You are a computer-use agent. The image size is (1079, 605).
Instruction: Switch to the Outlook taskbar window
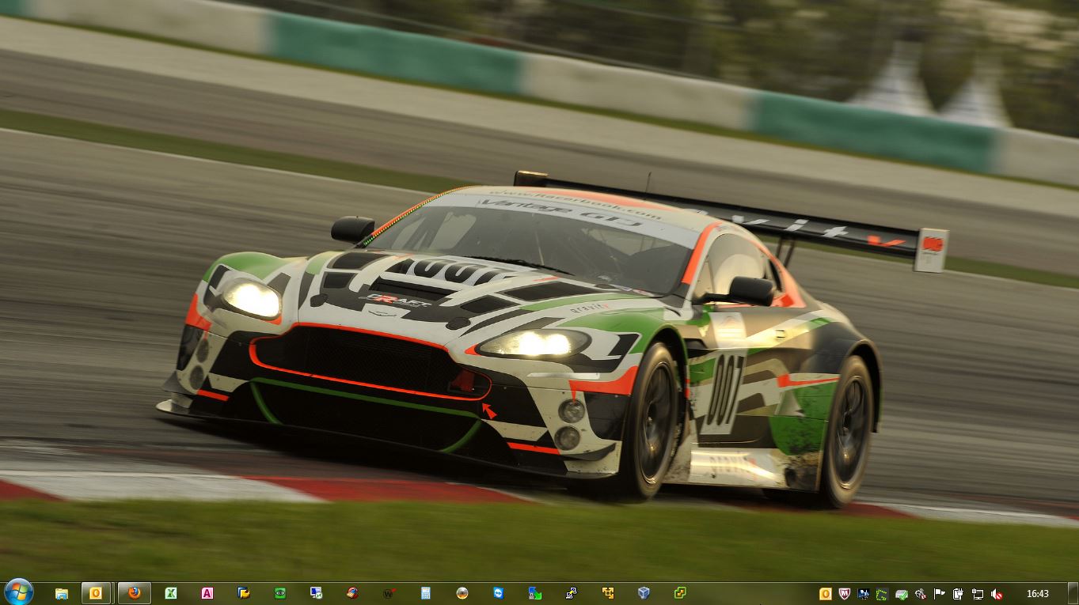96,593
